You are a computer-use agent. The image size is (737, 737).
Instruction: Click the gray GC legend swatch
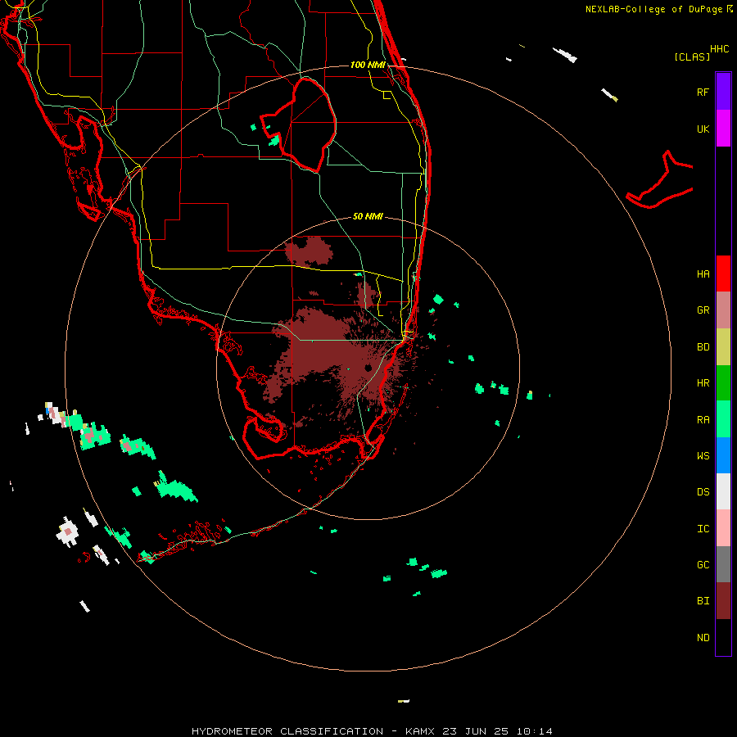pyautogui.click(x=723, y=564)
